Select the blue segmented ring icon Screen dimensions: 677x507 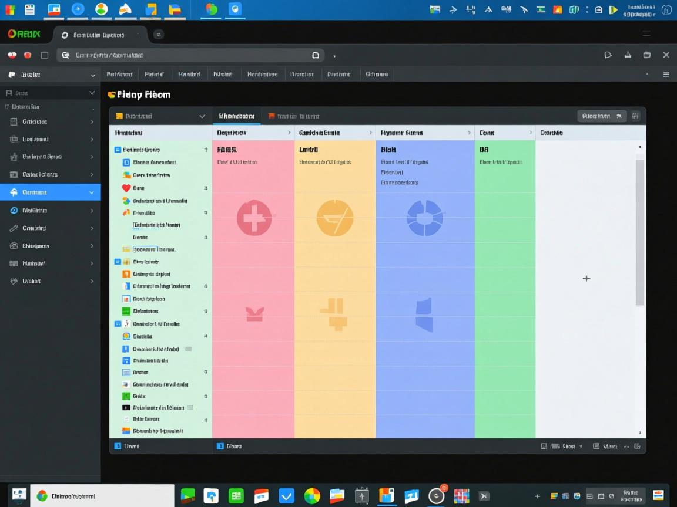click(x=424, y=218)
